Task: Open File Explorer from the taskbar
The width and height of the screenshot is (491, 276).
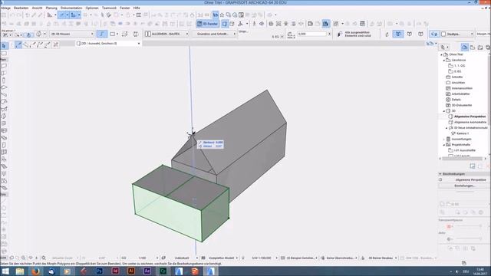Action: (x=20, y=271)
